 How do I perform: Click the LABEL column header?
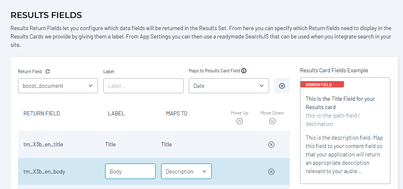coord(116,113)
